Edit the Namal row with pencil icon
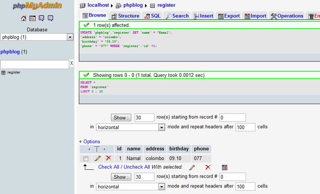Image resolution: width=320 pixels, height=194 pixels. (x=98, y=158)
